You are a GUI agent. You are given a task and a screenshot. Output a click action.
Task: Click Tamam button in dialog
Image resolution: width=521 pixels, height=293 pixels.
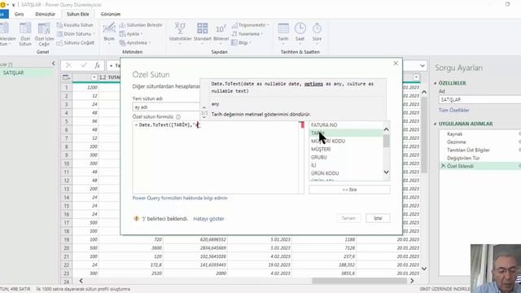pos(348,218)
